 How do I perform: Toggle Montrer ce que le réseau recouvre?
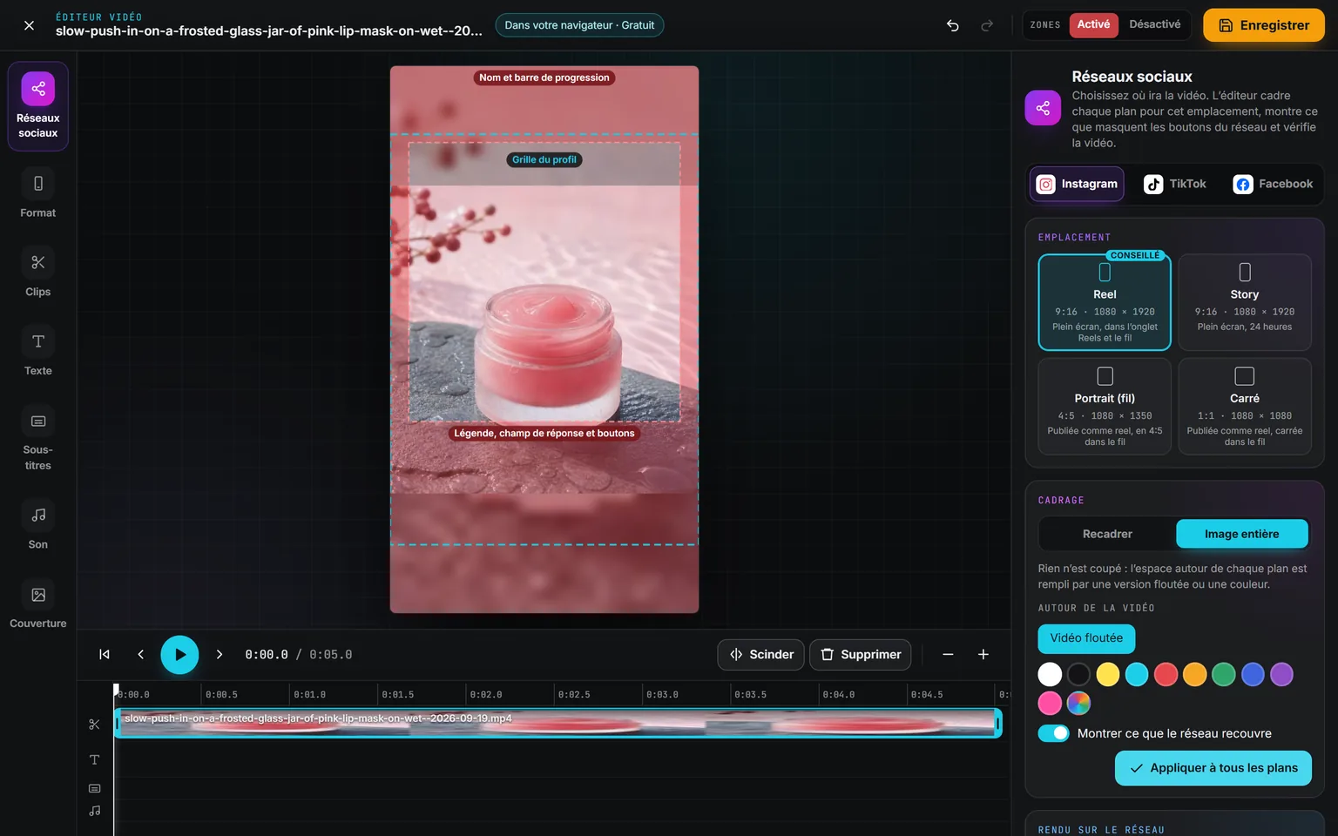(x=1053, y=733)
